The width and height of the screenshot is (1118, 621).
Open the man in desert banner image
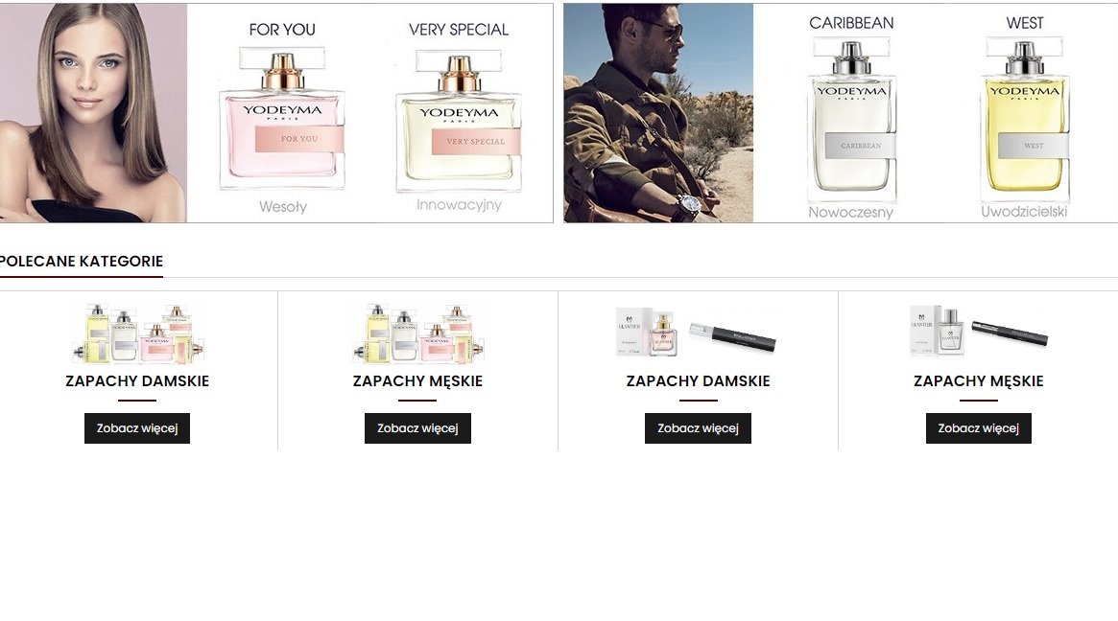[658, 113]
